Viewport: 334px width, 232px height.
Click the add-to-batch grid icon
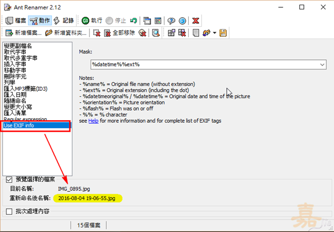point(171,33)
